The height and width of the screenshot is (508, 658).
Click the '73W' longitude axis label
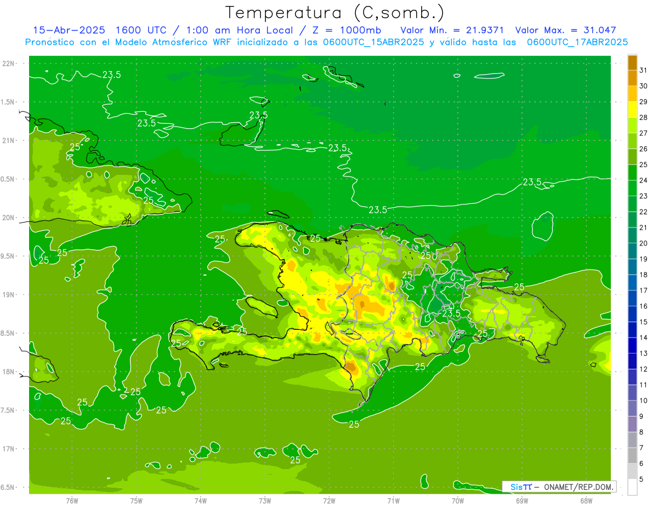(x=265, y=500)
